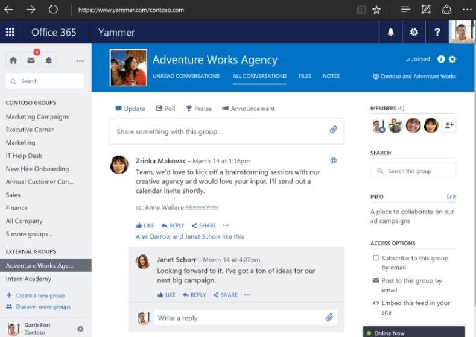This screenshot has width=476, height=337.
Task: Go to the Yammer home feed icon
Action: click(13, 60)
